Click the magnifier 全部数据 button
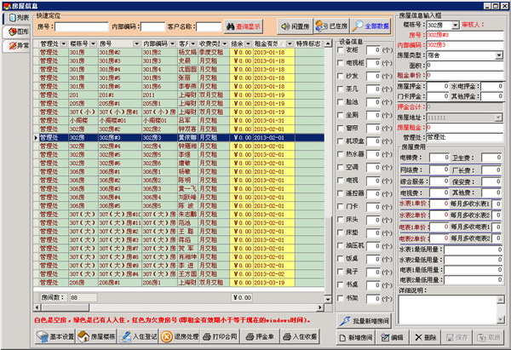 tap(371, 26)
